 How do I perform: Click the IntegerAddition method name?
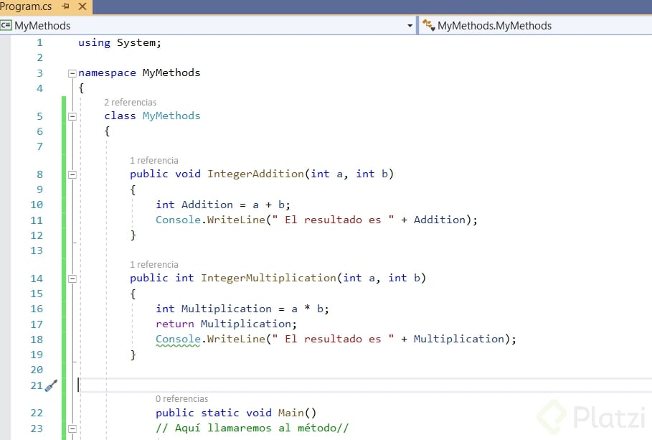point(256,174)
